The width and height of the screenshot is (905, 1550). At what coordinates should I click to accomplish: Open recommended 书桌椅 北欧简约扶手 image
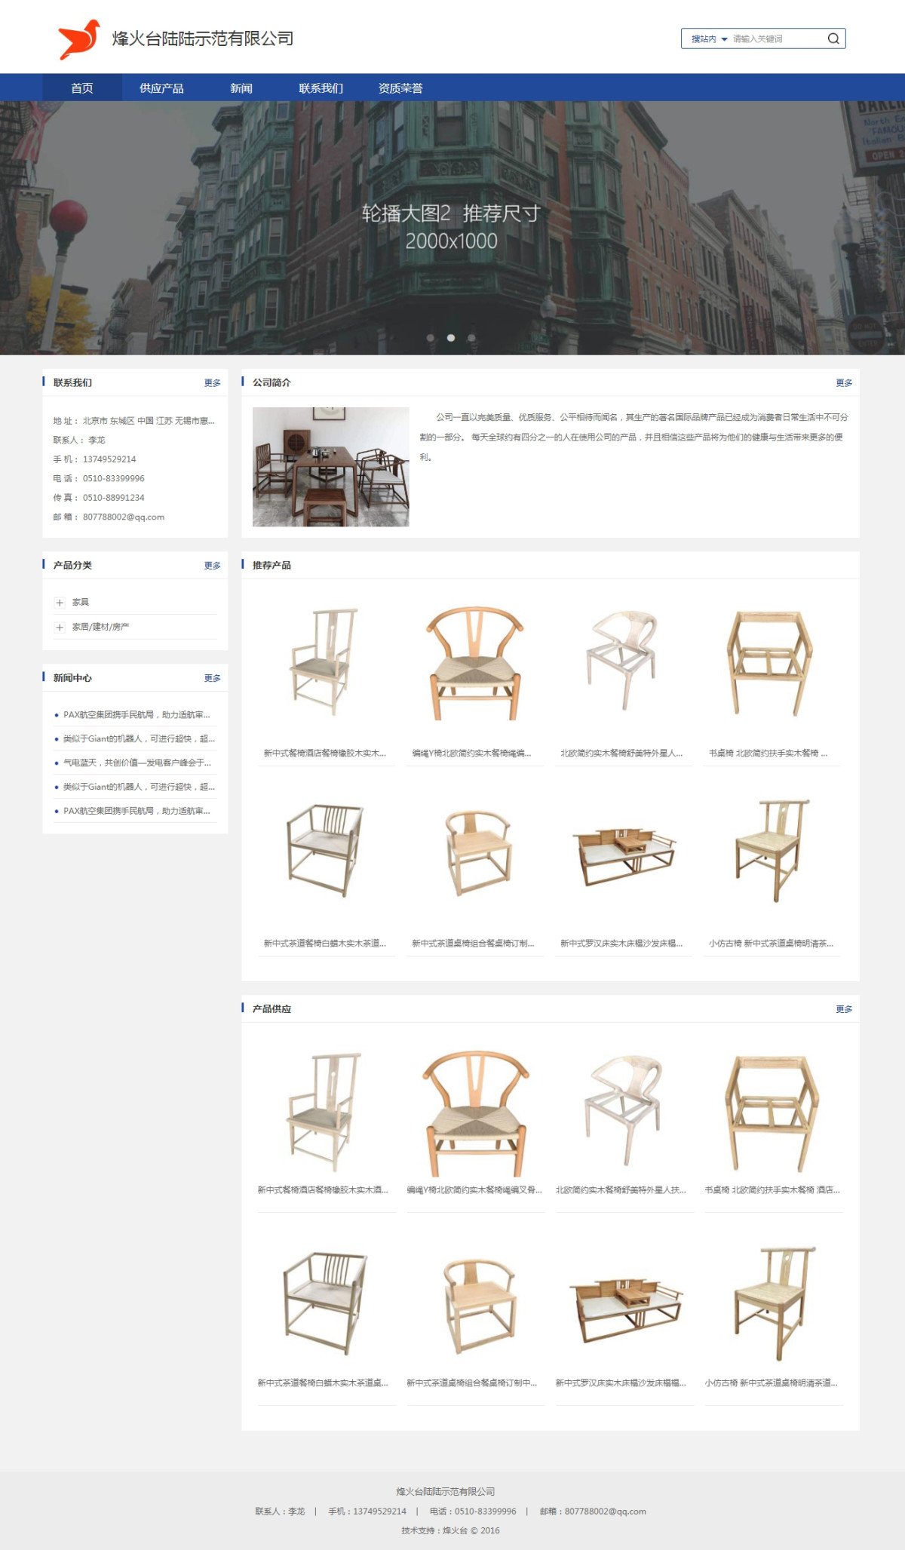tap(770, 662)
